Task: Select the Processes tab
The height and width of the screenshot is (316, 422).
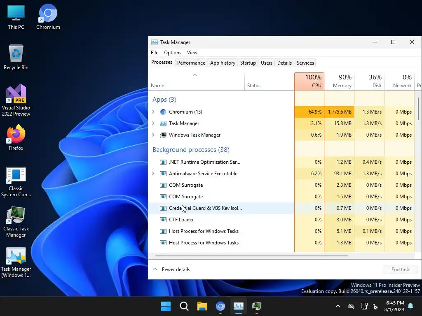Action: point(162,63)
